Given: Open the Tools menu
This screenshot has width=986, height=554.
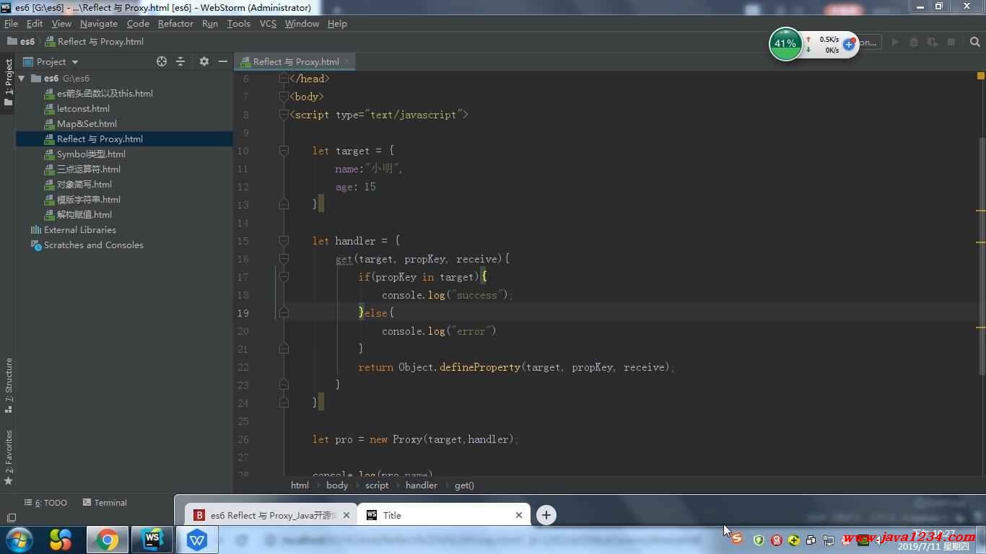Looking at the screenshot, I should pyautogui.click(x=239, y=24).
